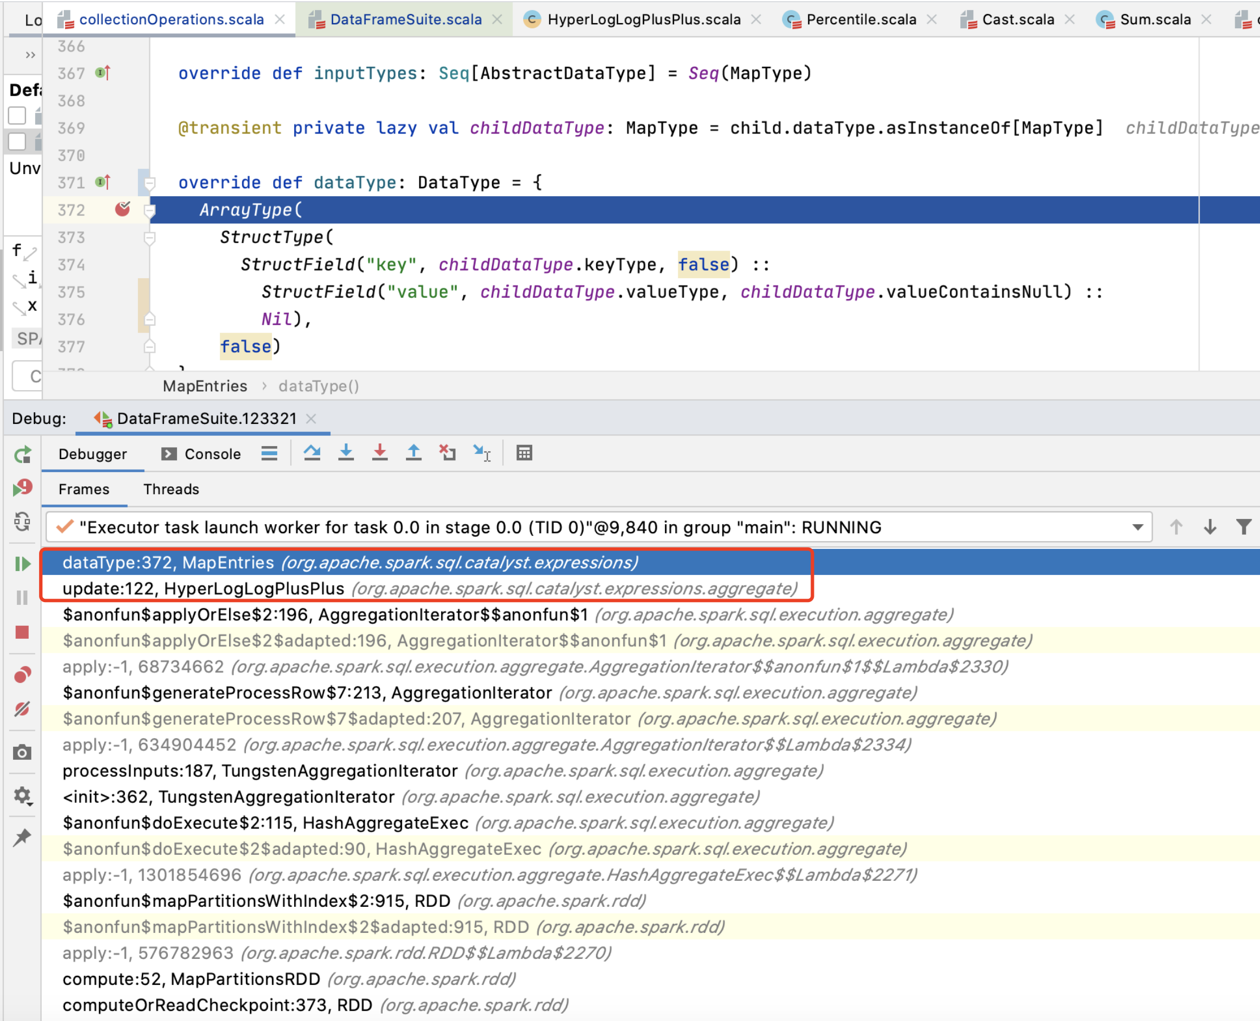Screen dimensions: 1260x1021
Task: Click the Step Over debugger button
Action: [x=312, y=453]
